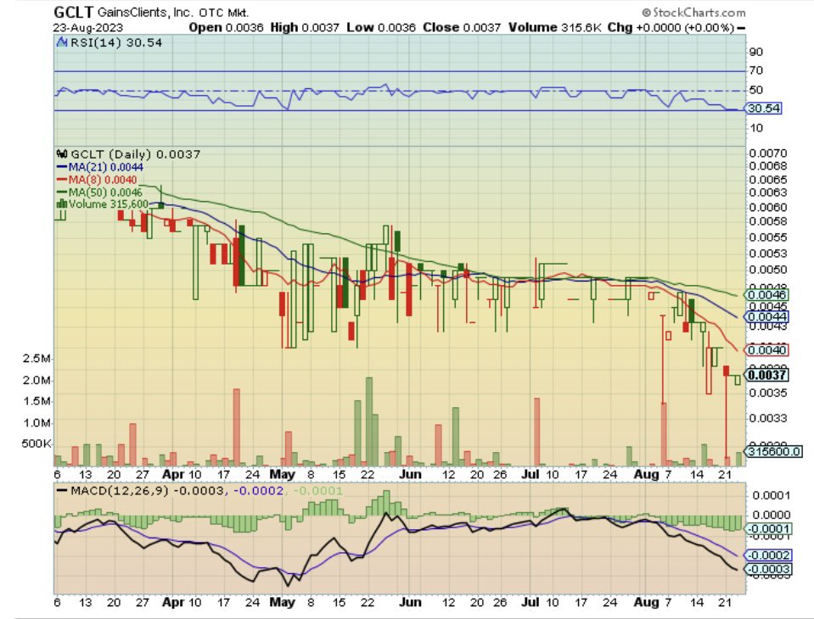Click the 30.54 RSI value tag on right axis
Screen dimensions: 814x619
pyautogui.click(x=763, y=109)
